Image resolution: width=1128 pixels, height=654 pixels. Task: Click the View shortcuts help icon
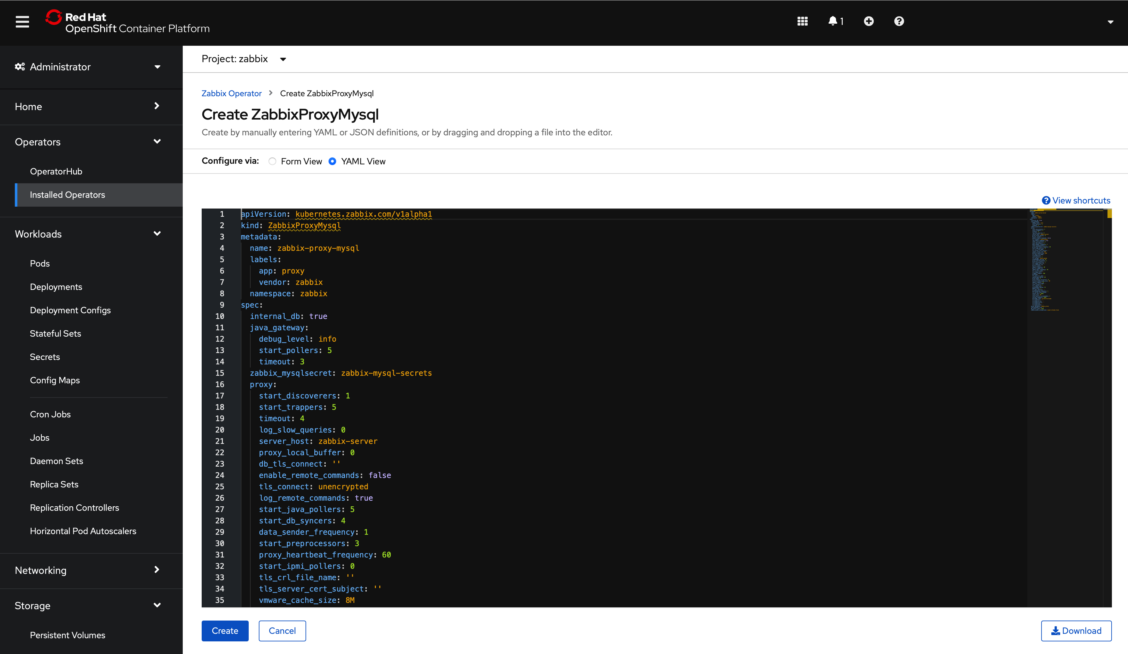coord(1046,200)
